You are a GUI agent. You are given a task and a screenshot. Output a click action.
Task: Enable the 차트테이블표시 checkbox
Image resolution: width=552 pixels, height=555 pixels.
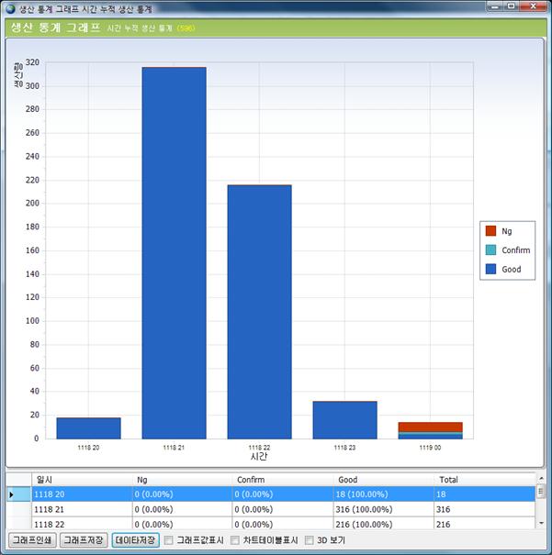pyautogui.click(x=234, y=540)
